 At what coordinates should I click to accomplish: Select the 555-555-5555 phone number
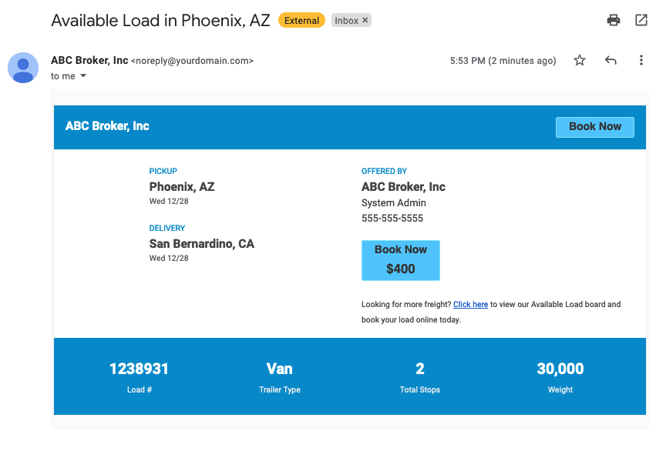[x=392, y=219]
